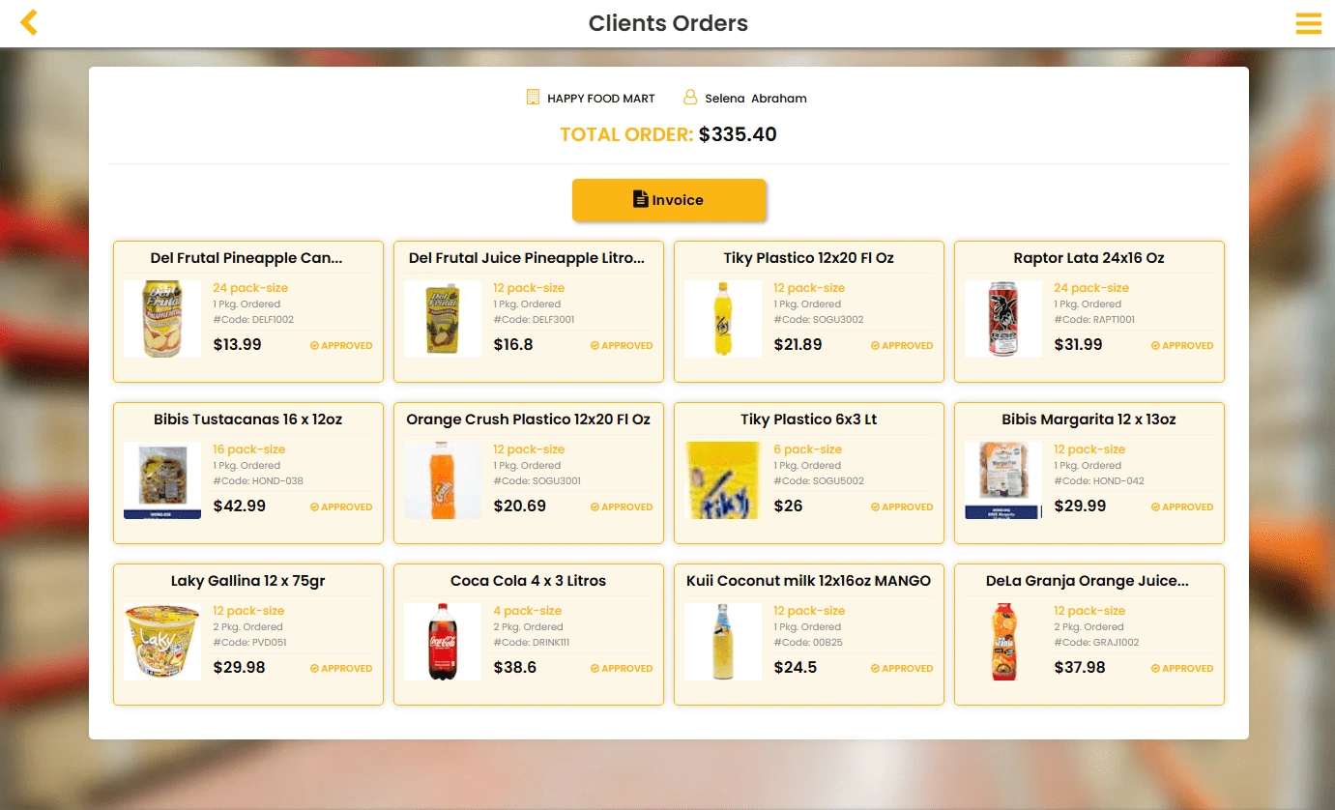
Task: Click the Approved check icon on Tiky Plastico 12x20 Fl Oz
Action: pyautogui.click(x=875, y=345)
